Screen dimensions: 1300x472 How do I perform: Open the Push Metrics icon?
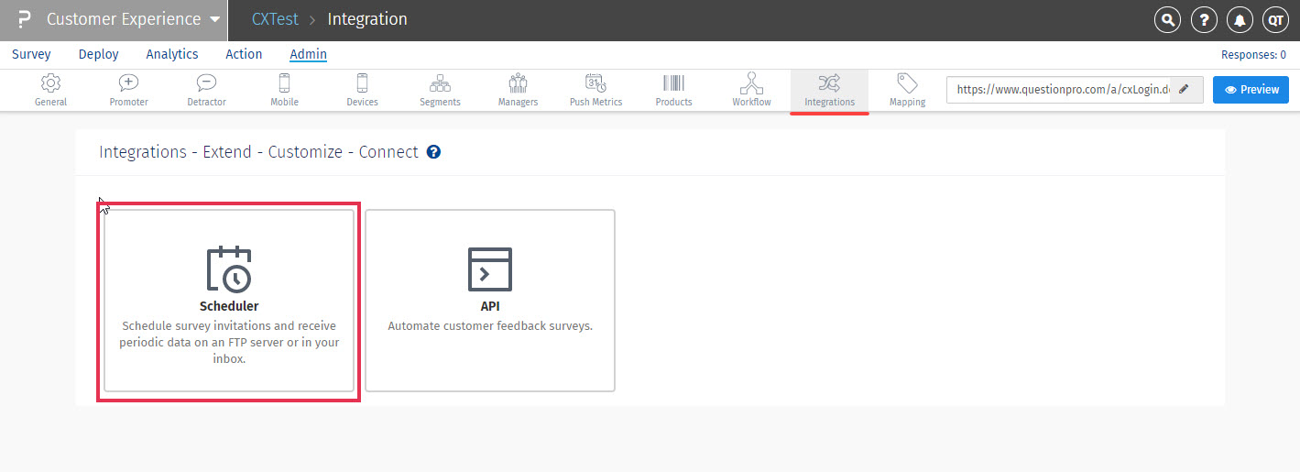[x=595, y=83]
